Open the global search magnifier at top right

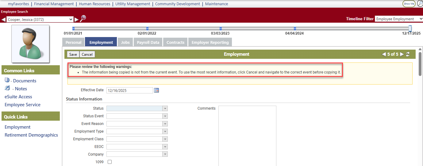click(x=420, y=4)
